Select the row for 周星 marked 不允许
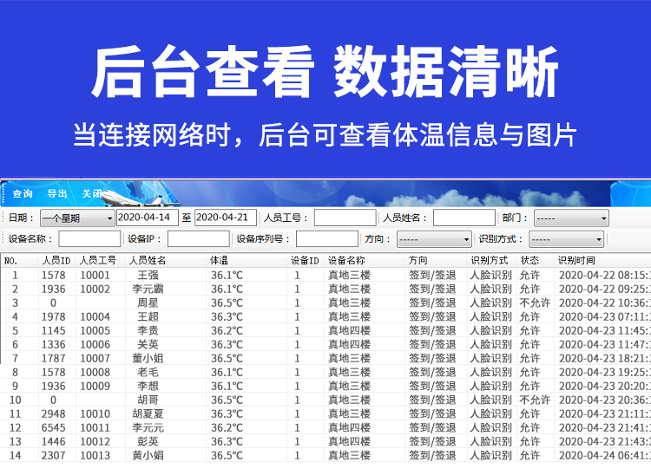651x475 pixels. click(325, 303)
